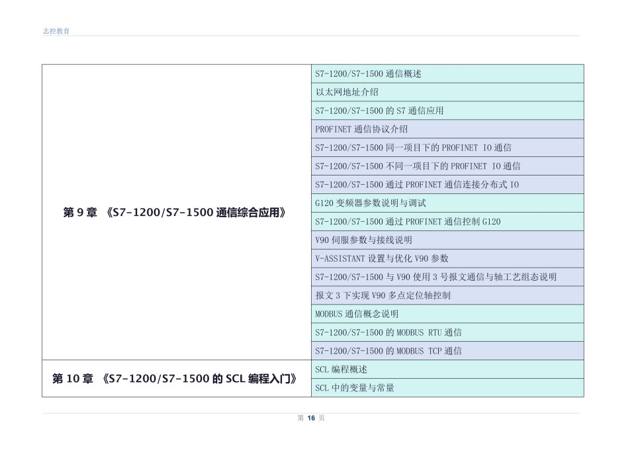Click the 志控教育 header text
Viewport: 634px width, 449px height.
point(56,31)
